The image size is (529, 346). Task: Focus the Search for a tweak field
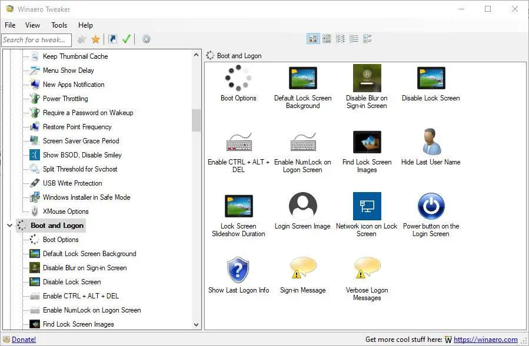click(36, 40)
